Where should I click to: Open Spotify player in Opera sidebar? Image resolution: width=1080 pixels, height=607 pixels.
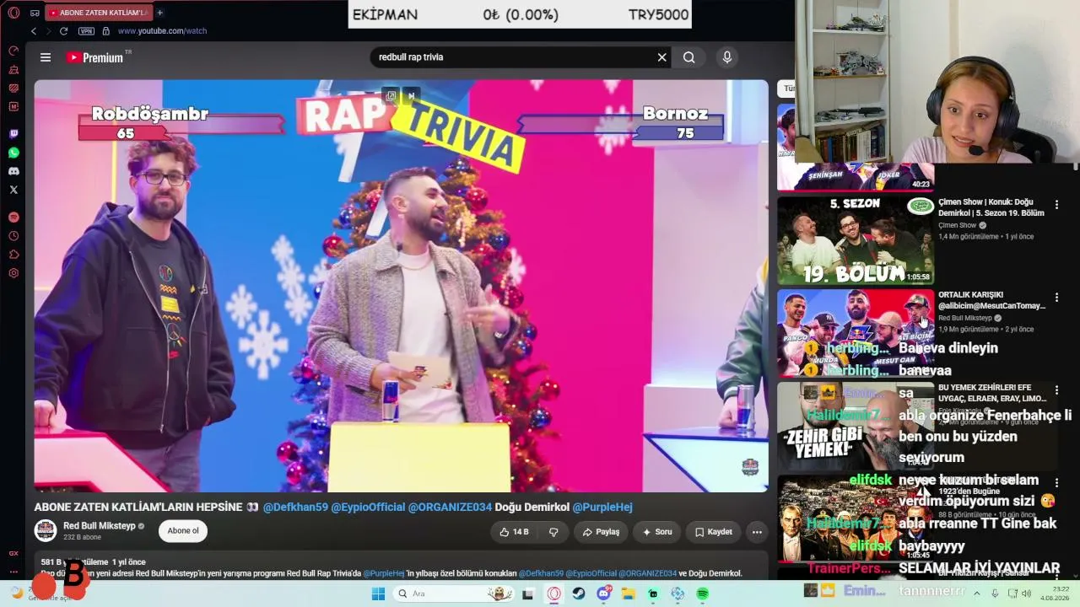[x=13, y=218]
